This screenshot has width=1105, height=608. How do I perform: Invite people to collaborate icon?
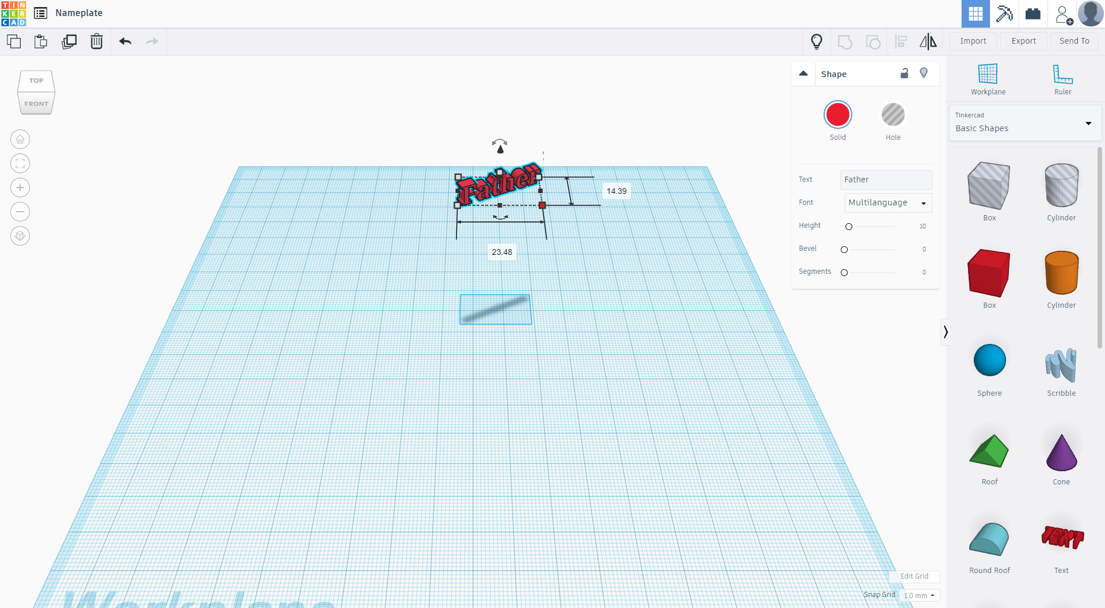click(1064, 14)
